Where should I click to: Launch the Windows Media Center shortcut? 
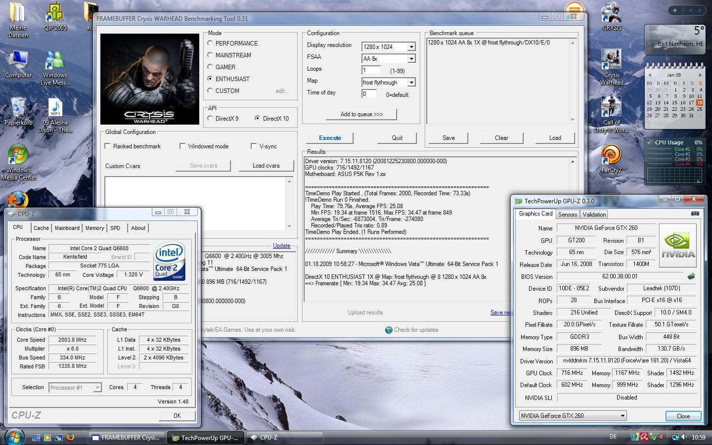click(x=18, y=163)
